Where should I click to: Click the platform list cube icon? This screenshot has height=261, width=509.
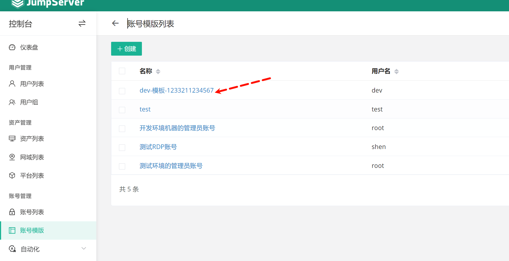pyautogui.click(x=12, y=175)
